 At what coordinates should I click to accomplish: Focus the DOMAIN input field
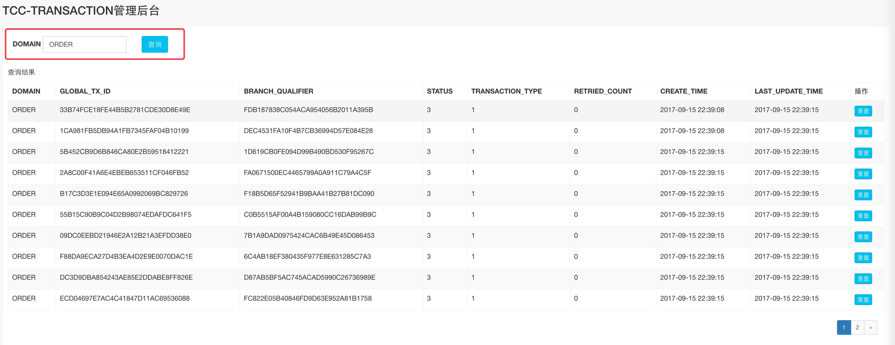click(84, 44)
